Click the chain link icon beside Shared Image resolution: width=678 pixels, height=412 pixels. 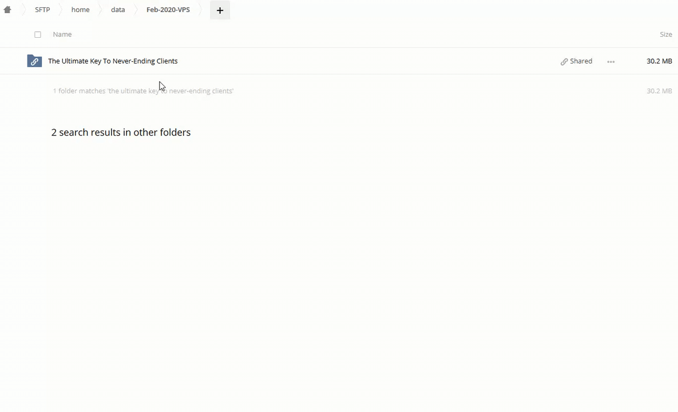click(x=564, y=62)
